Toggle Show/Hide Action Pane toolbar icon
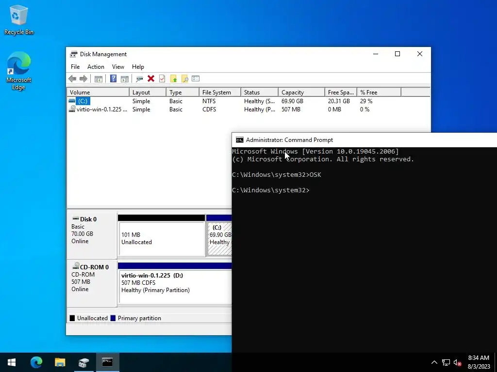Image resolution: width=497 pixels, height=372 pixels. point(125,79)
